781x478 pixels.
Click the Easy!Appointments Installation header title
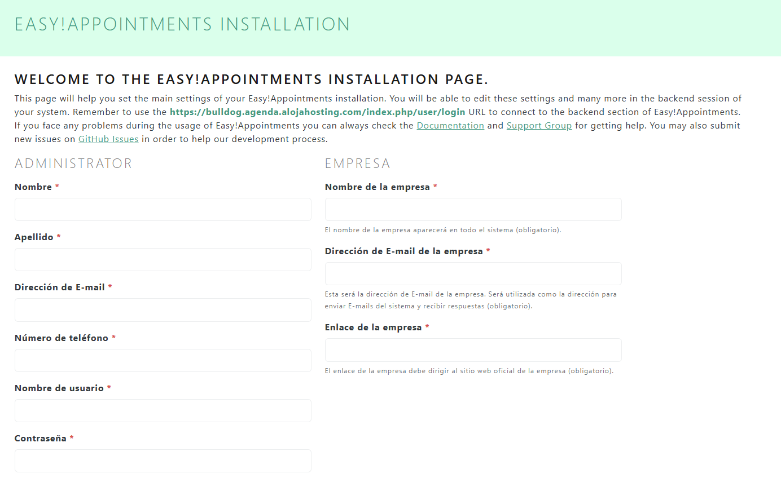click(182, 25)
